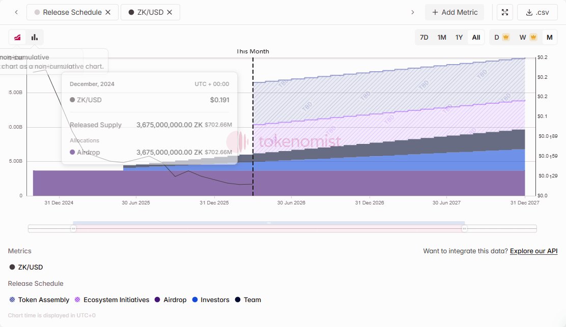Add a new metric with plus icon
This screenshot has width=566, height=327.
(x=455, y=12)
